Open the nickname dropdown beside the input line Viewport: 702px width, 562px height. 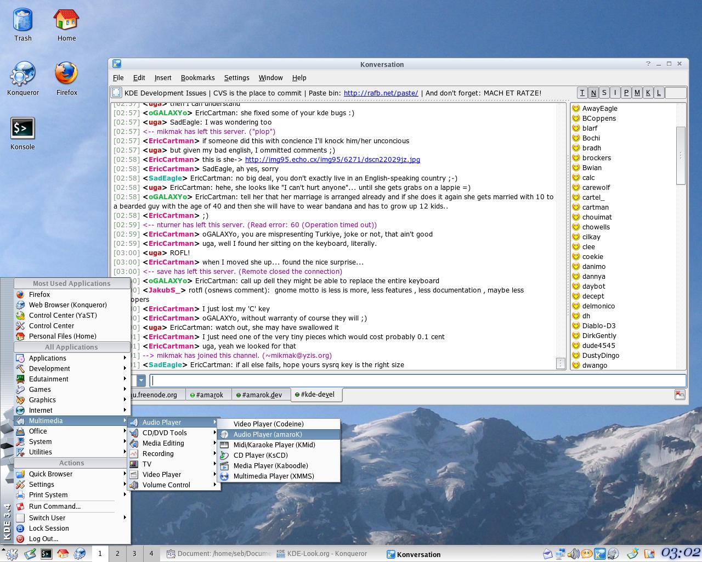(141, 380)
